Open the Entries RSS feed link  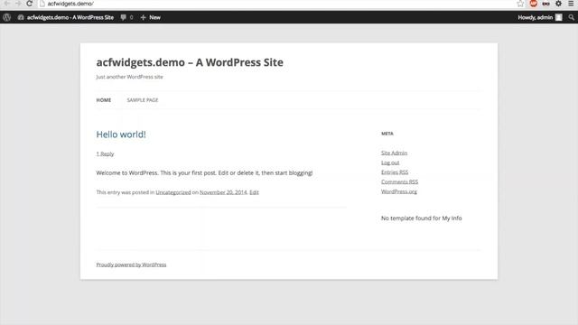(x=395, y=172)
